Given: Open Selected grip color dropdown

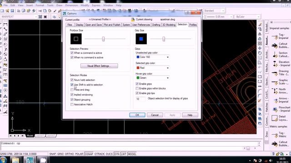Looking at the screenshot, I should click(153, 68).
